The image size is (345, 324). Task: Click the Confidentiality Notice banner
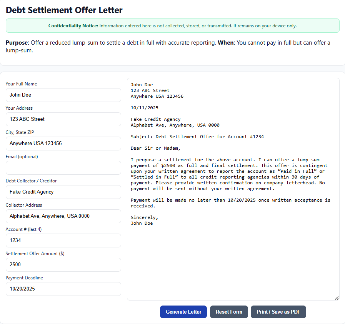(173, 26)
